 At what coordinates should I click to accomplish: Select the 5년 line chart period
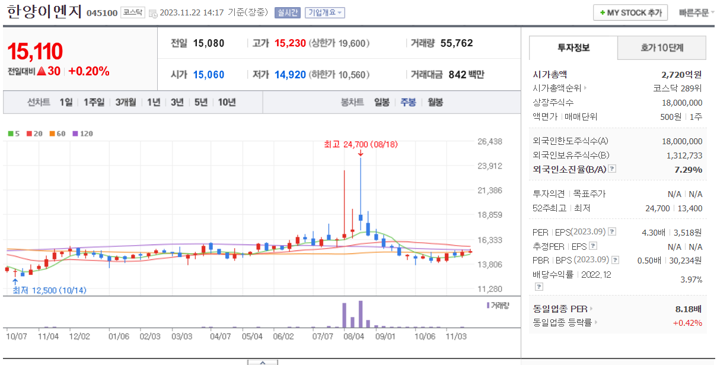pyautogui.click(x=201, y=102)
